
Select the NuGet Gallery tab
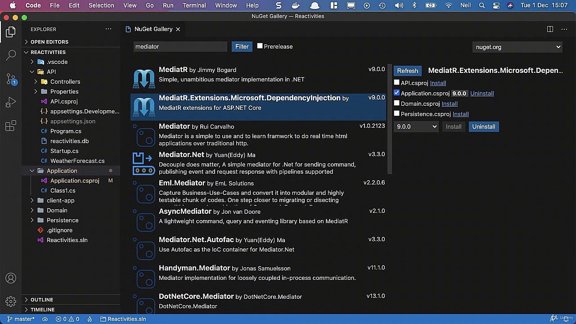(x=153, y=29)
